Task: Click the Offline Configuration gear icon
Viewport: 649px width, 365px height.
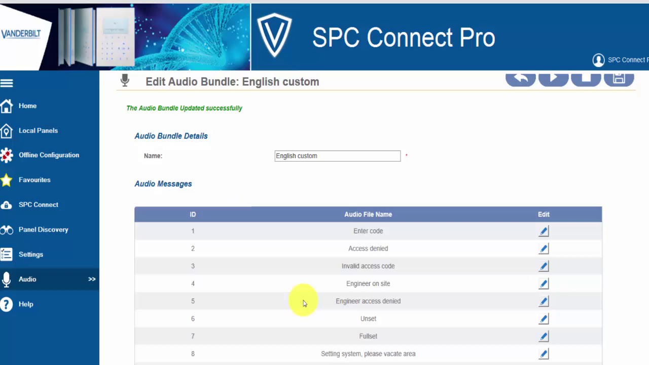Action: coord(7,155)
